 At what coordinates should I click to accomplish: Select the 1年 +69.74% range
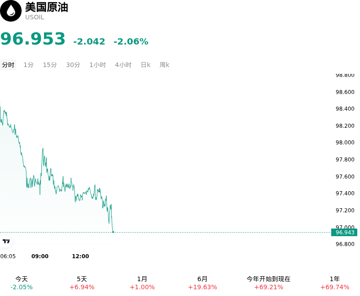click(x=335, y=283)
